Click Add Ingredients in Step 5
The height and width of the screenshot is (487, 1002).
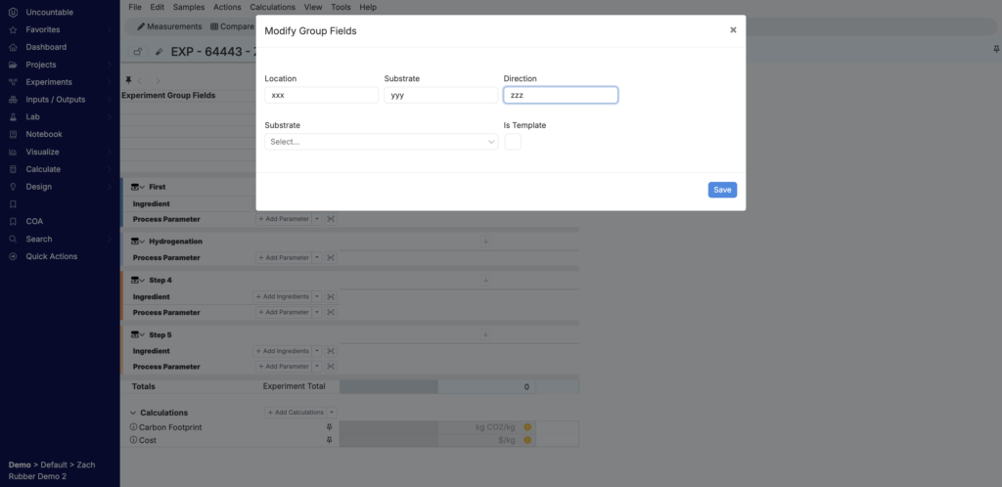coord(282,351)
